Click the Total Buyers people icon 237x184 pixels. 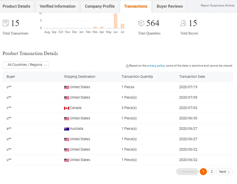(183, 23)
